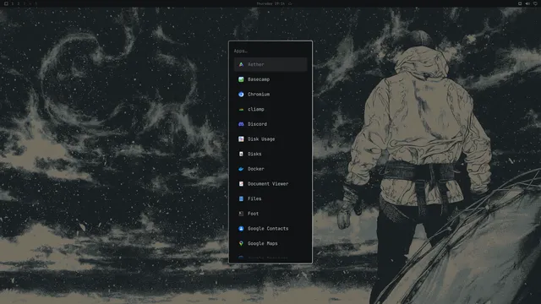The width and height of the screenshot is (541, 304).
Task: Open Google Maps via pin icon
Action: 241,243
